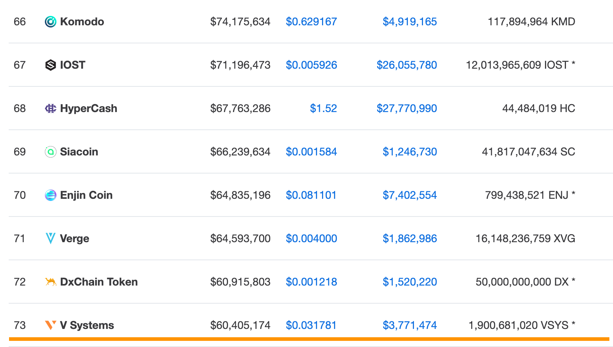Viewport: 613px width, 347px height.
Task: Click Komodo price $0.629167
Action: [x=311, y=22]
